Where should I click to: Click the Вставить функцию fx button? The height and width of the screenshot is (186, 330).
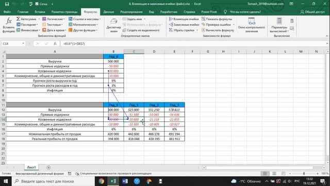9,25
